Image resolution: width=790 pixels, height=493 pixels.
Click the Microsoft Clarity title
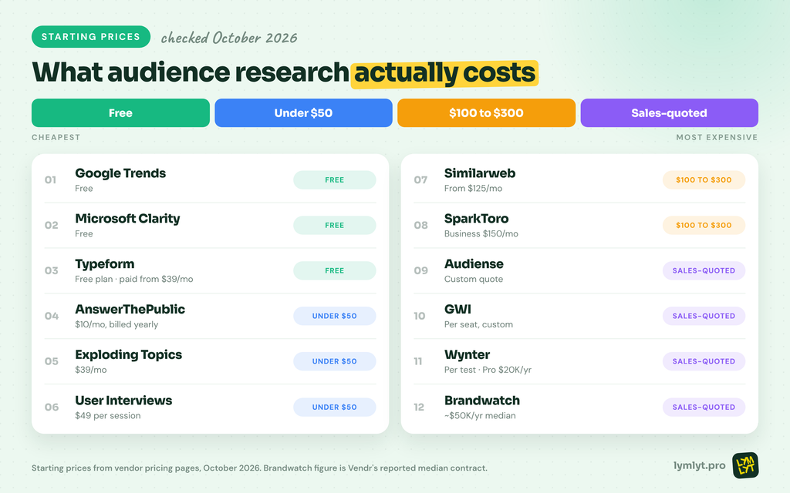tap(127, 218)
